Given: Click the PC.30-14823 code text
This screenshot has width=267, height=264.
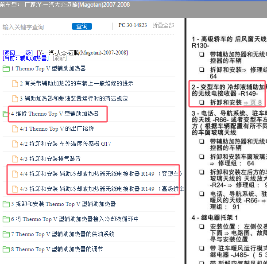Looking at the screenshot, I should [x=133, y=25].
